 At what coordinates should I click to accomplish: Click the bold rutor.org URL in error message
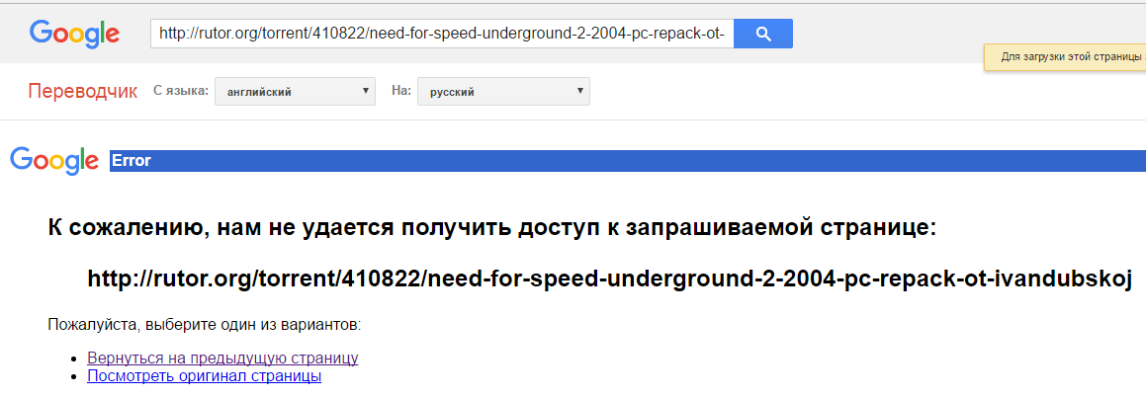609,279
